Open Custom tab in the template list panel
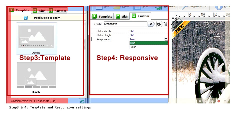 (x=57, y=11)
